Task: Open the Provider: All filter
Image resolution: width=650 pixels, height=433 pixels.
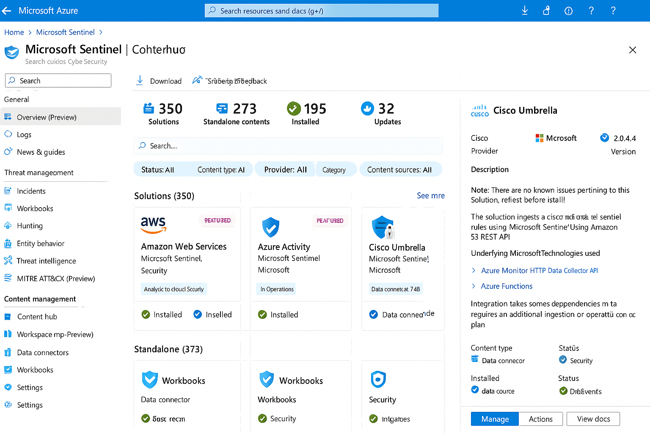Action: pos(285,170)
